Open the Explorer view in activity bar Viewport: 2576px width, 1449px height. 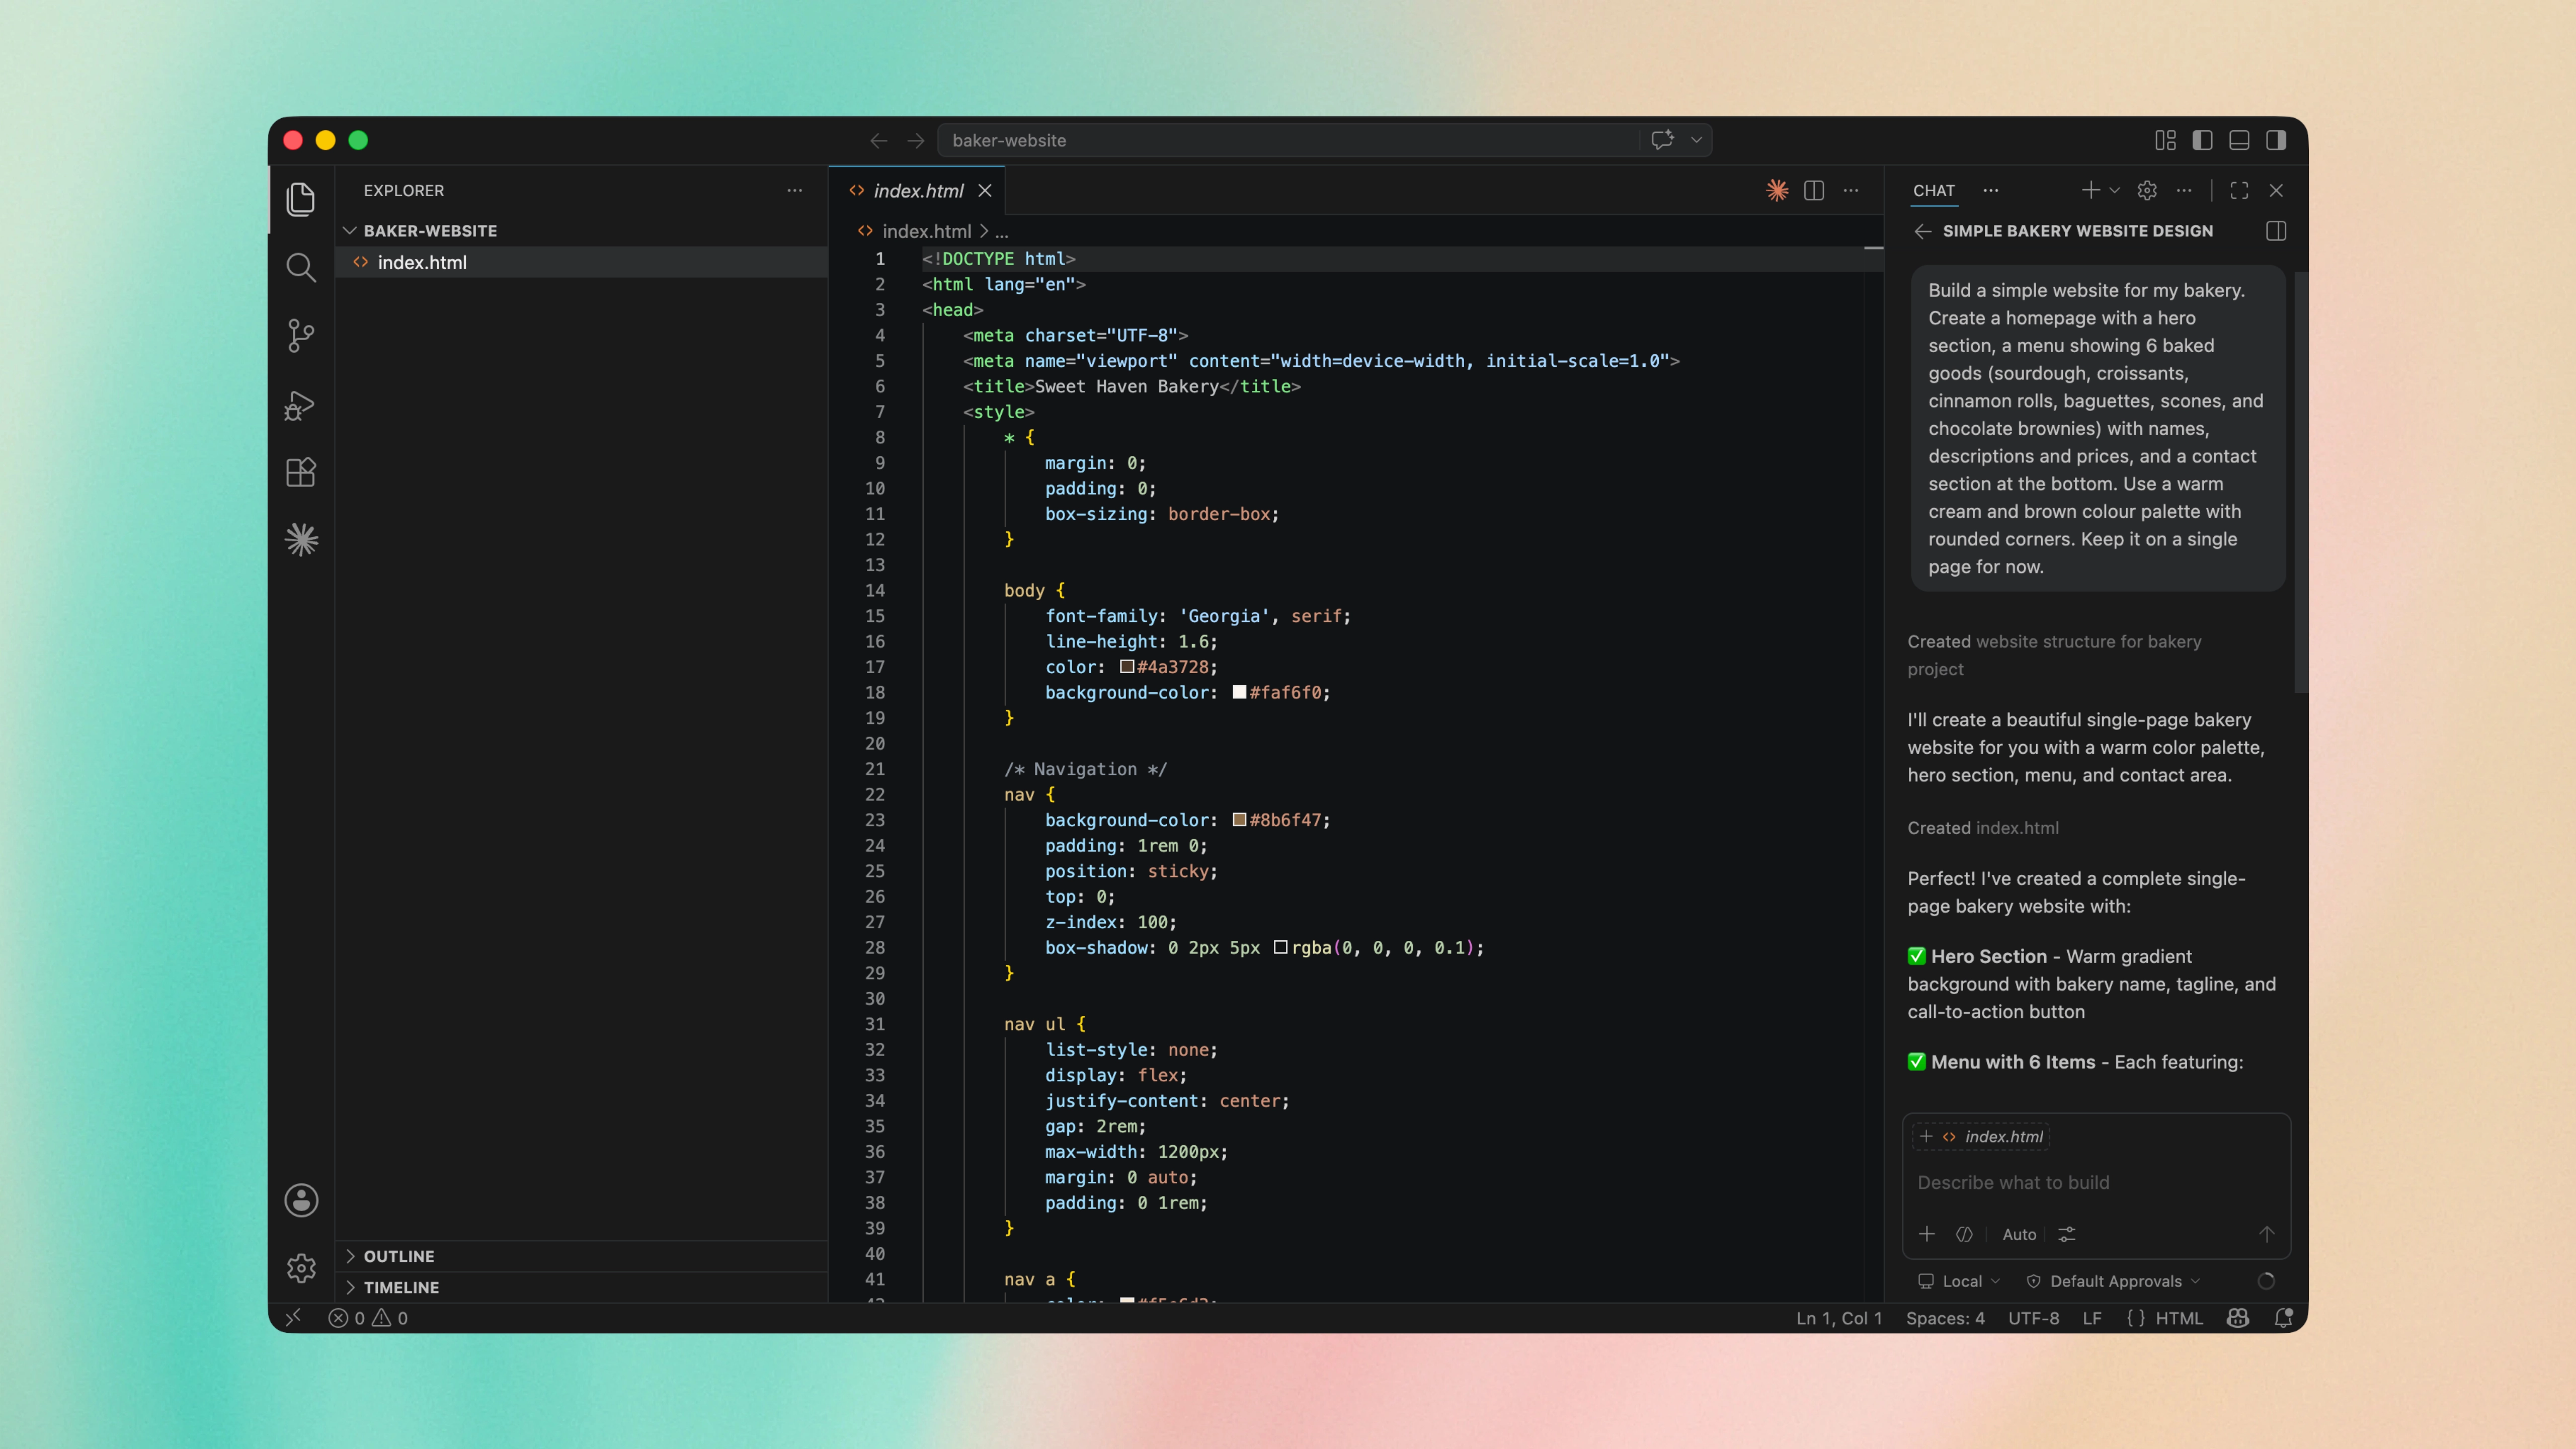(x=301, y=199)
